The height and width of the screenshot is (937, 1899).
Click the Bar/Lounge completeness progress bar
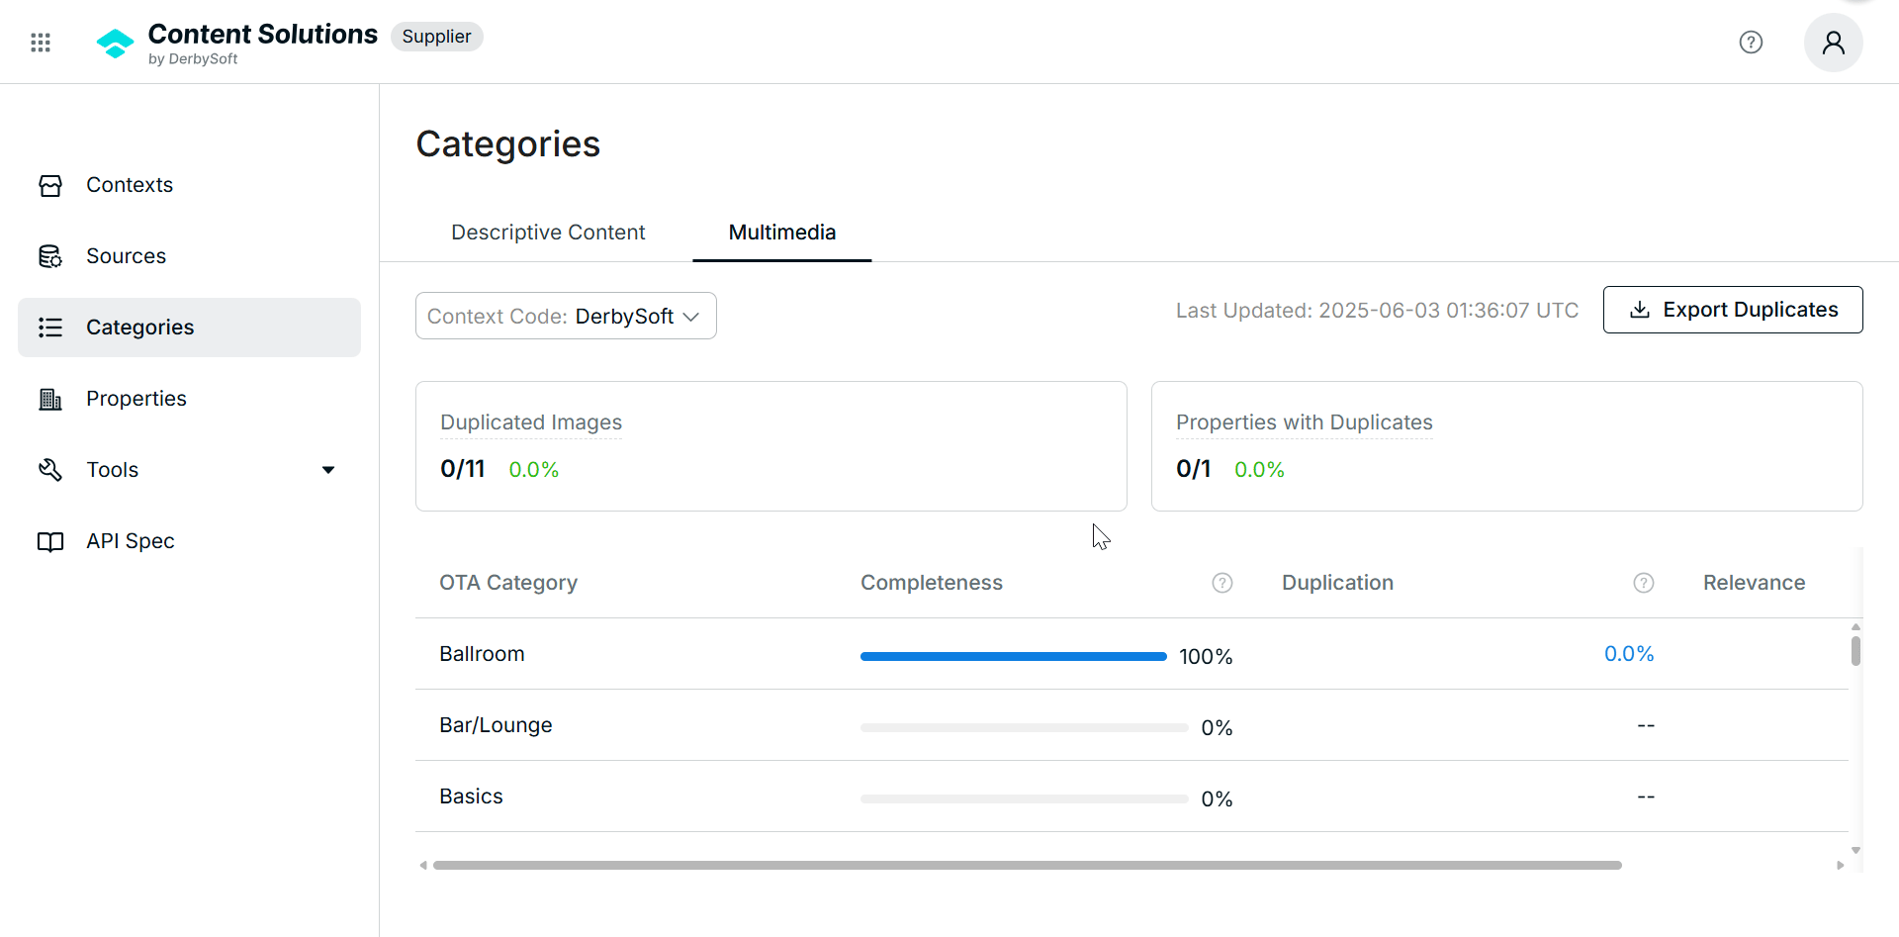coord(1024,727)
